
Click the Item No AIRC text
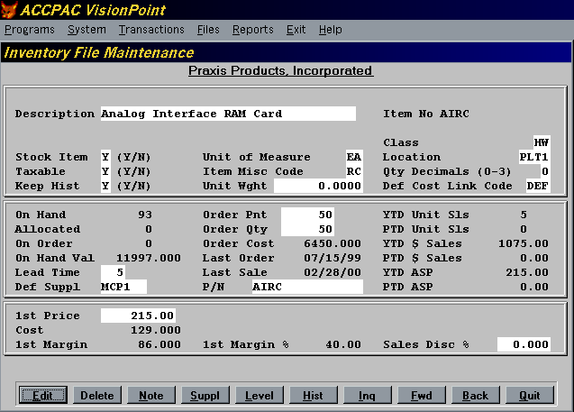[x=426, y=114]
